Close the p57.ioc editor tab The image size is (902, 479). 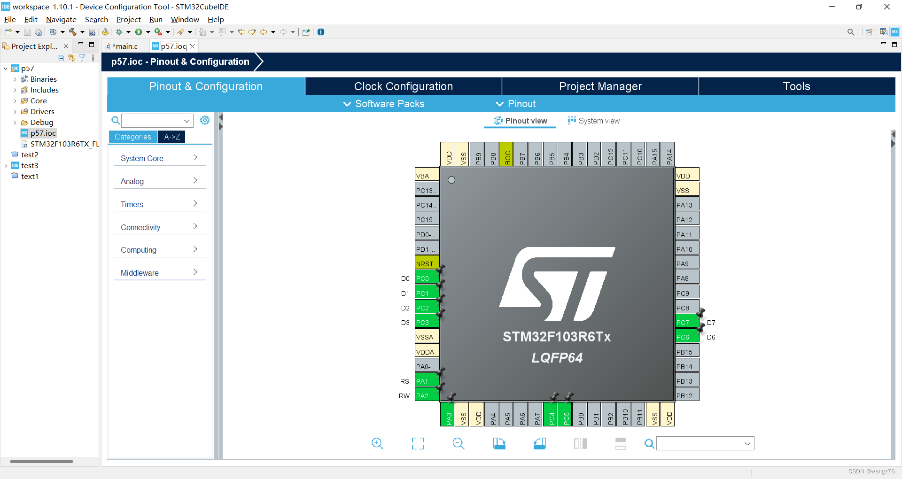(192, 46)
